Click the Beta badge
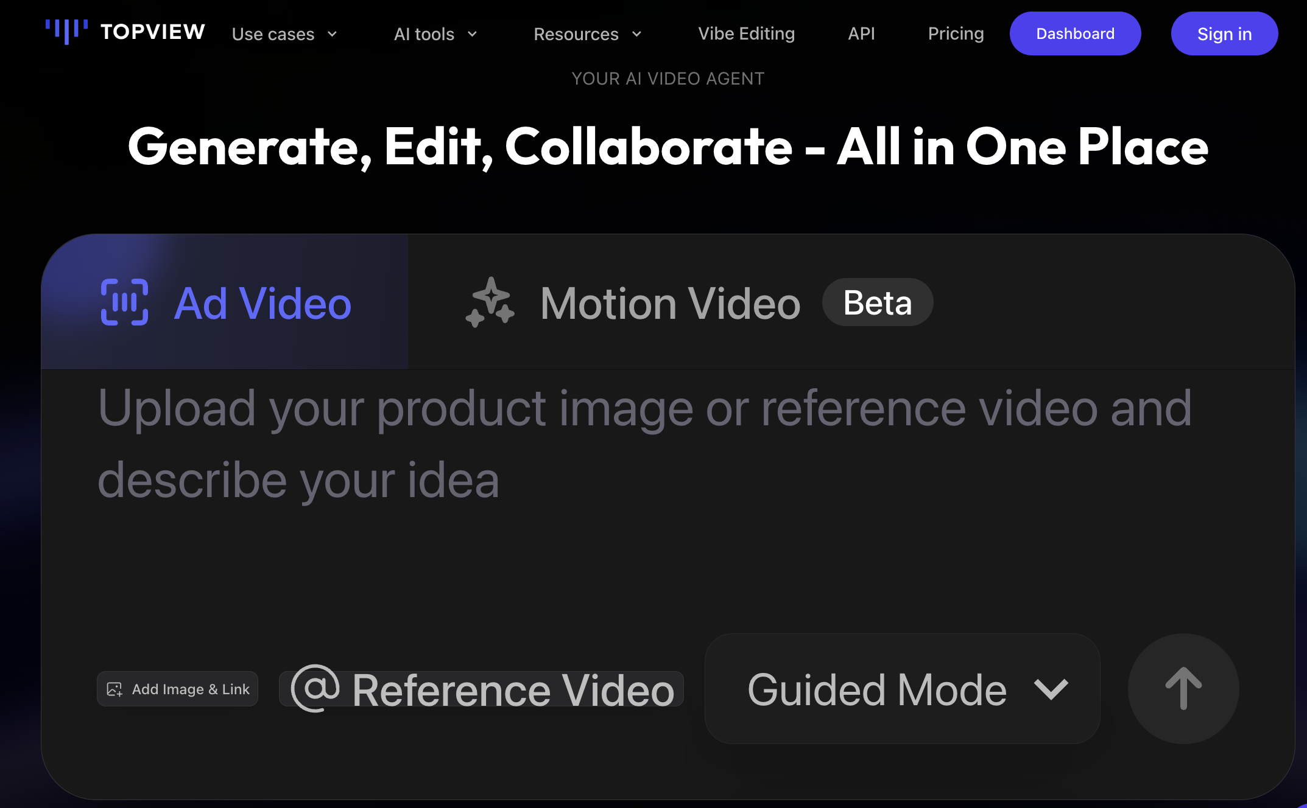Image resolution: width=1307 pixels, height=808 pixels. 877,302
